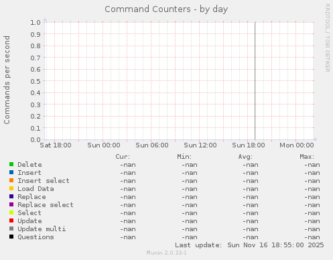This screenshot has width=333, height=260.
Task: Click the Munin 2.0.33-1 version text
Action: [166, 253]
